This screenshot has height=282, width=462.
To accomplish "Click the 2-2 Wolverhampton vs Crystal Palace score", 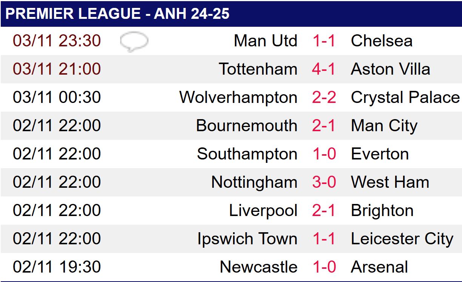I will pyautogui.click(x=324, y=97).
